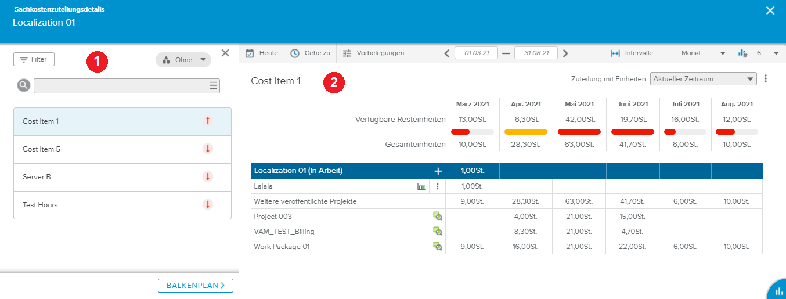Open chart icon in Lalala row
The image size is (786, 299).
(421, 186)
